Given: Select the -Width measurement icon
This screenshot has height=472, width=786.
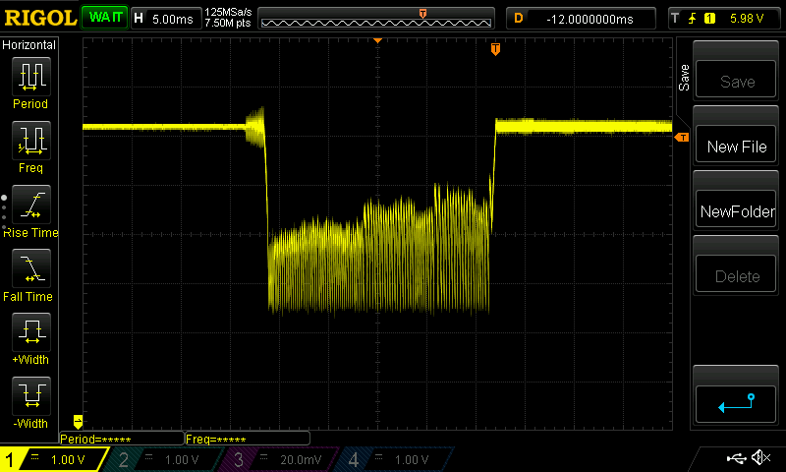Looking at the screenshot, I should point(31,395).
